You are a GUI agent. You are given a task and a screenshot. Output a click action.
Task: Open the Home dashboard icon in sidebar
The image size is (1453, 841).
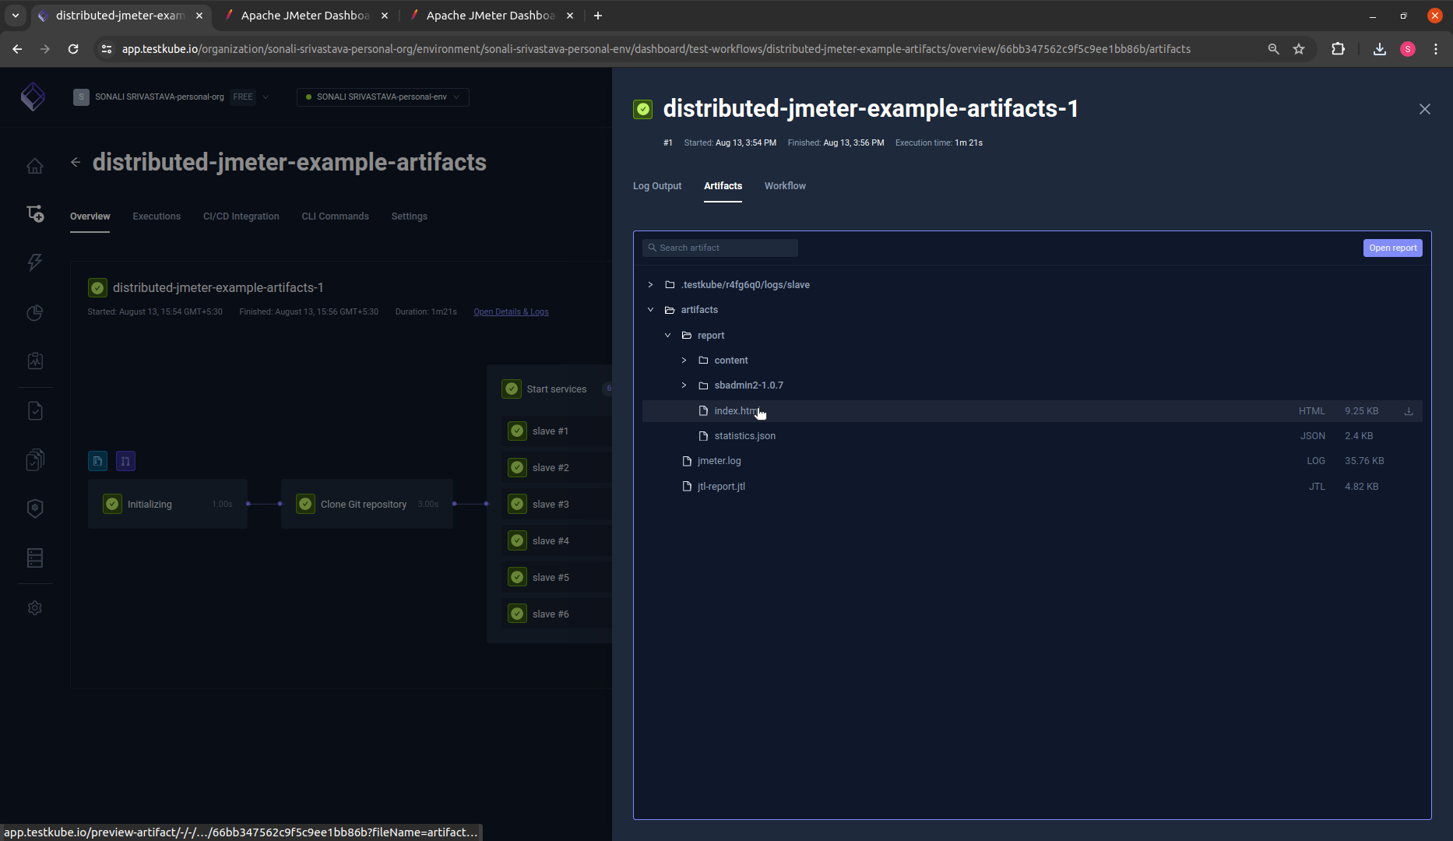tap(35, 165)
